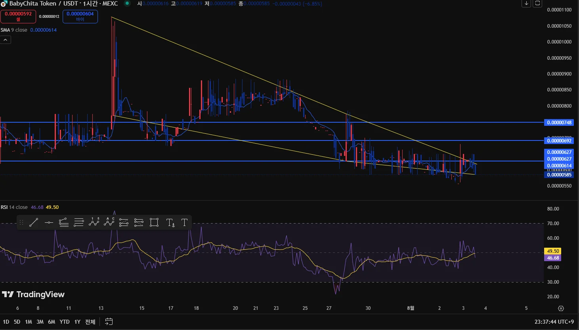Screen dimensions: 579x330
Task: Switch to the YTD time range
Action: tap(64, 322)
